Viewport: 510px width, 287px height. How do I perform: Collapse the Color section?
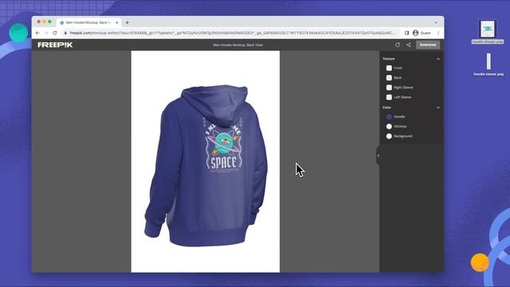438,108
